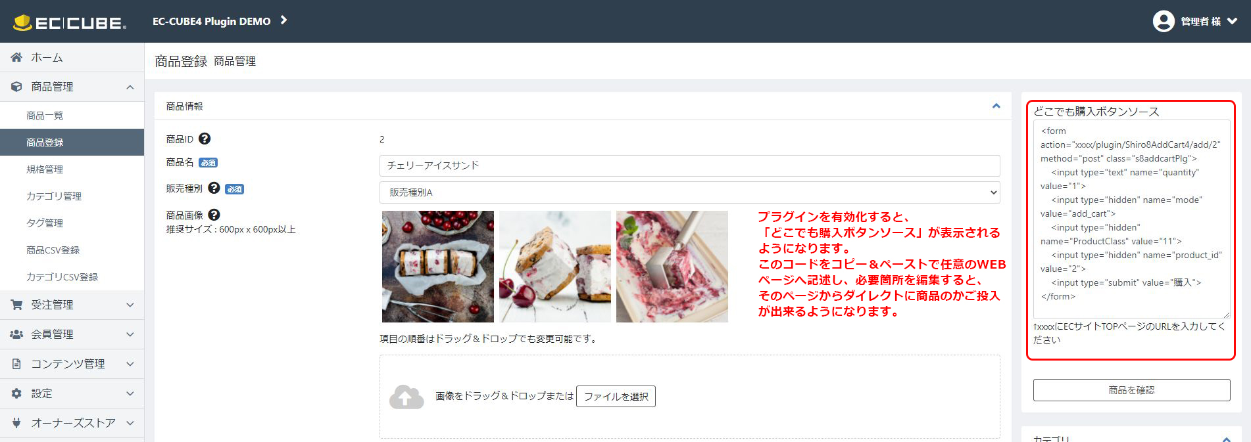Click the help icon beside 商品画像
This screenshot has height=442, width=1251.
214,215
